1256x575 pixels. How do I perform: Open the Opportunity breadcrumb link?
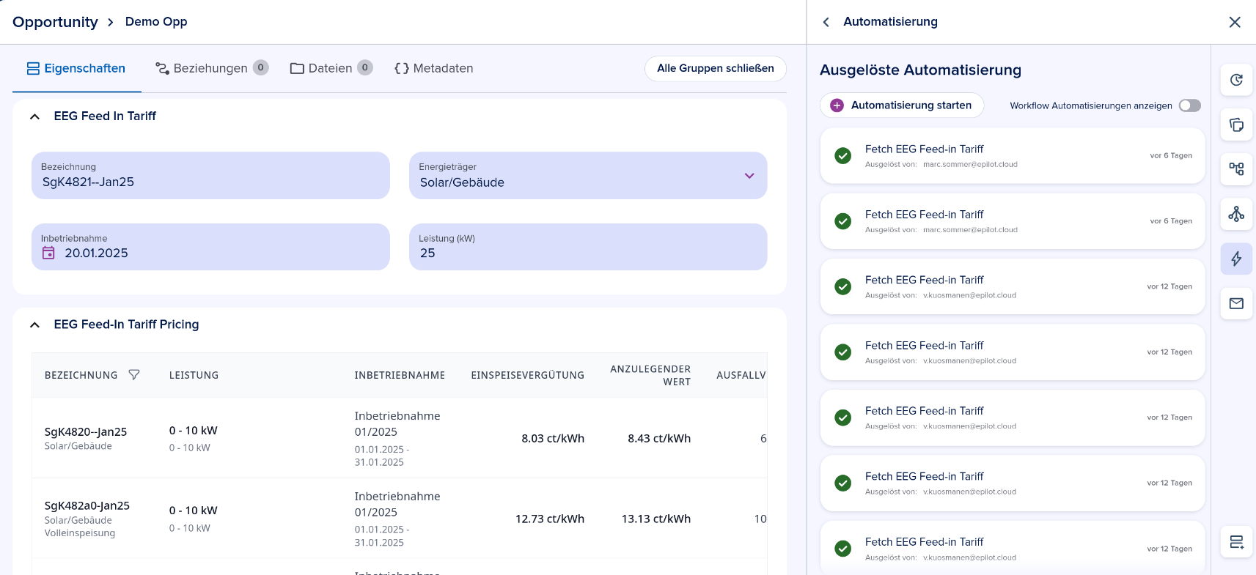pyautogui.click(x=55, y=22)
